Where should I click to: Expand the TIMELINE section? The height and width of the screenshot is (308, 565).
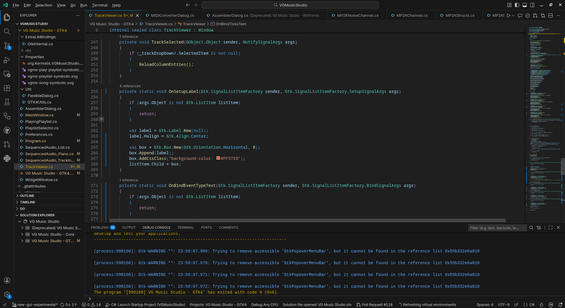[27, 202]
